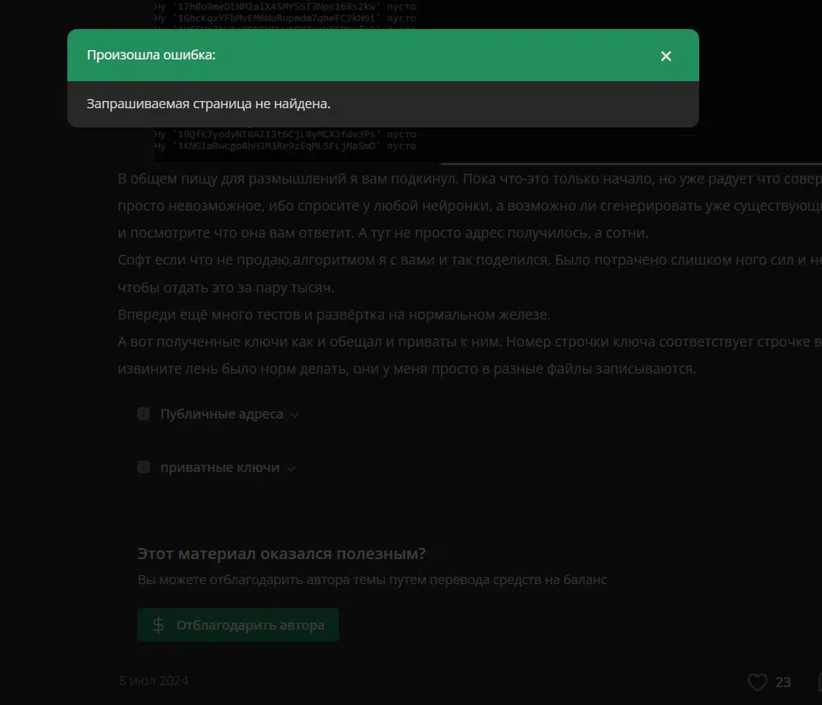Screen dimensions: 822x705
Task: Click the error header Произошла ошибка
Action: click(x=151, y=55)
